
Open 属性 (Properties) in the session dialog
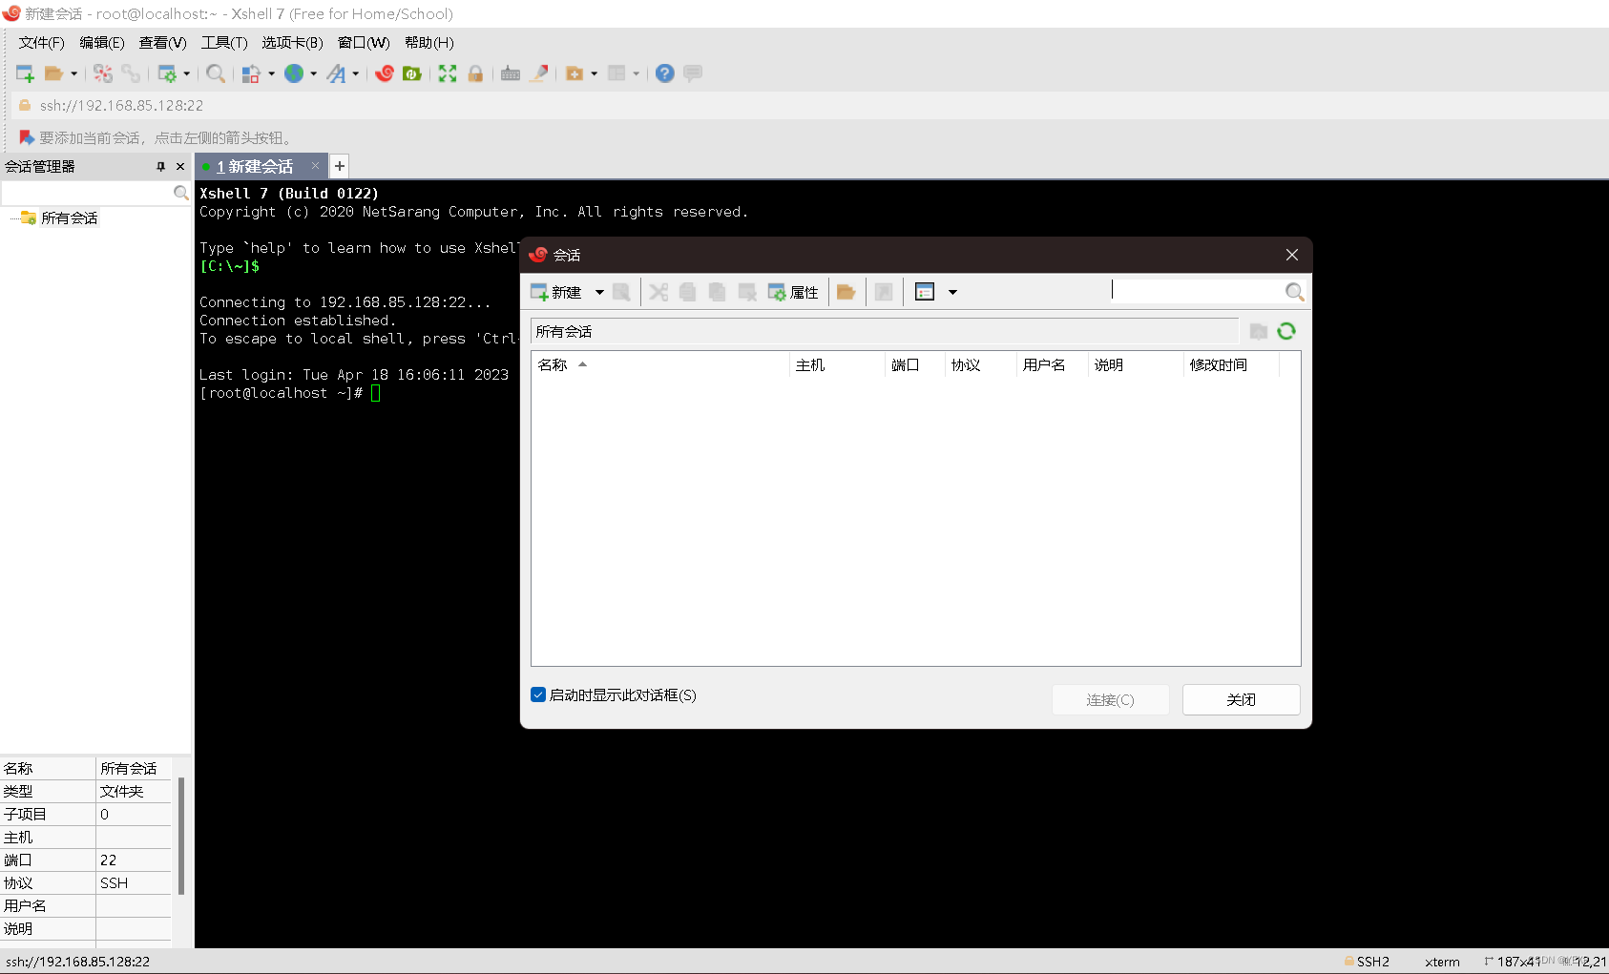coord(795,292)
